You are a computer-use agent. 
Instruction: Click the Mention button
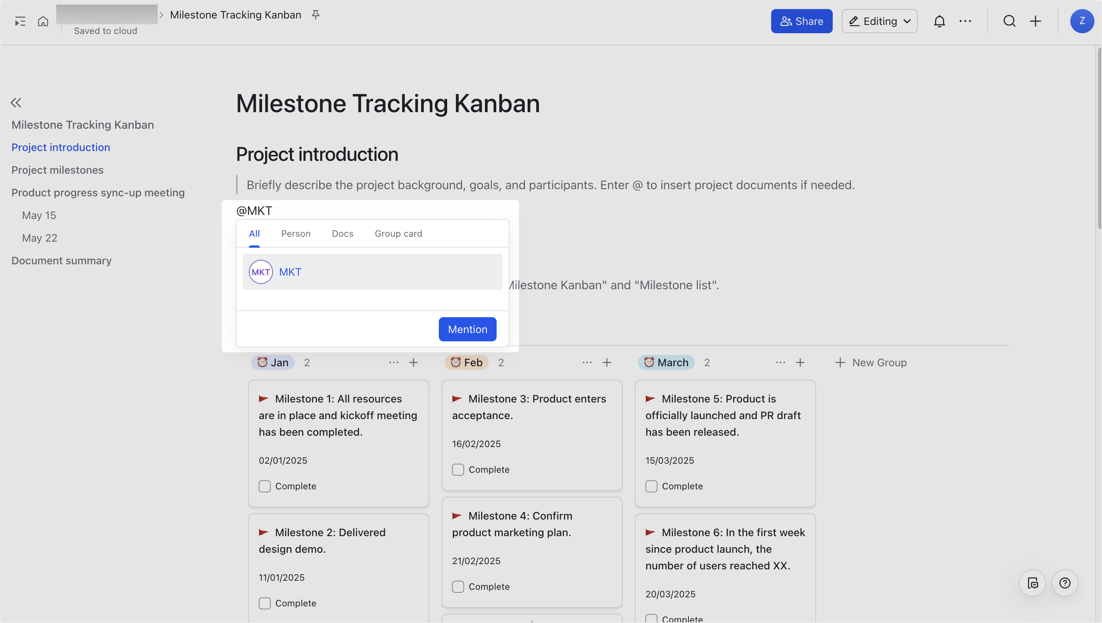coord(467,329)
